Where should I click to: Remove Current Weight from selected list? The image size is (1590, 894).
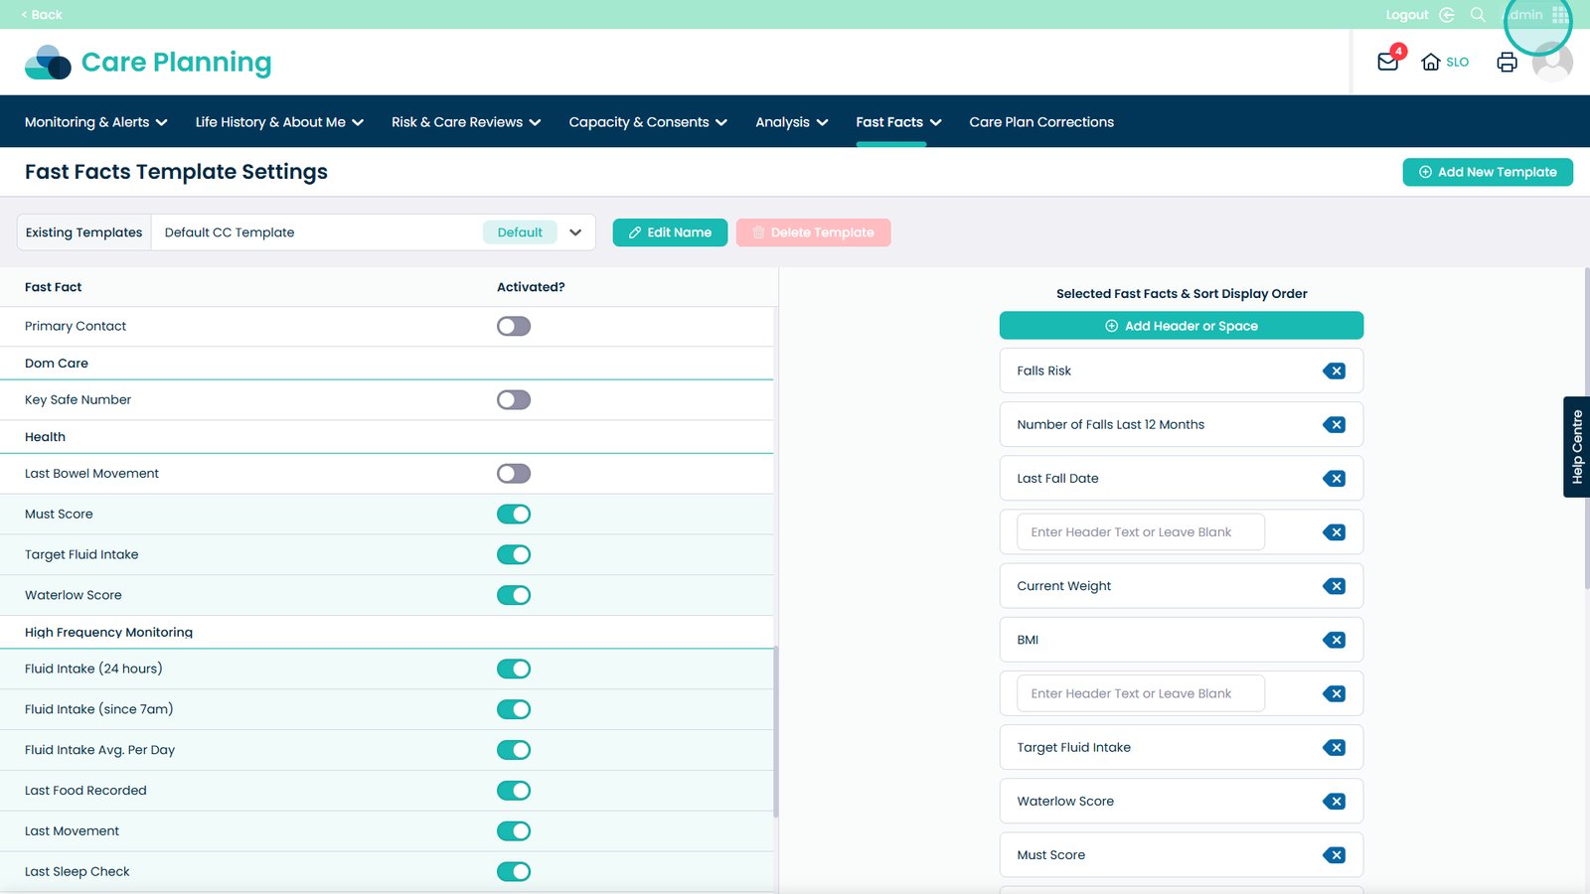[1335, 587]
